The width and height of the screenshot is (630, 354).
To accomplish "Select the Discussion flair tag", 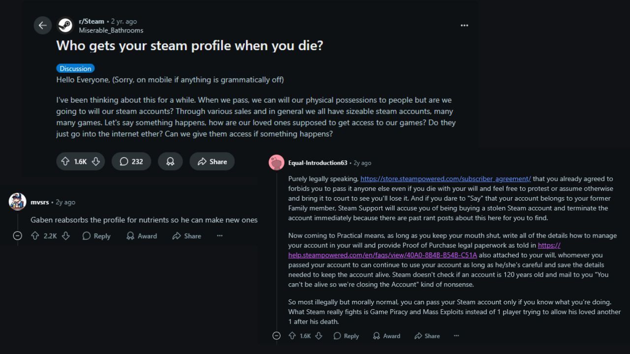I will pos(75,68).
